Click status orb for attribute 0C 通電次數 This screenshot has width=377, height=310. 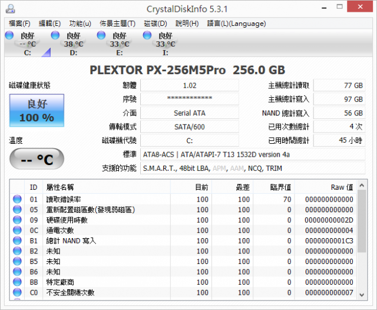click(17, 230)
